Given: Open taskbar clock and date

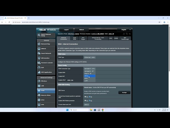Looking at the screenshot, I should coord(164,110).
